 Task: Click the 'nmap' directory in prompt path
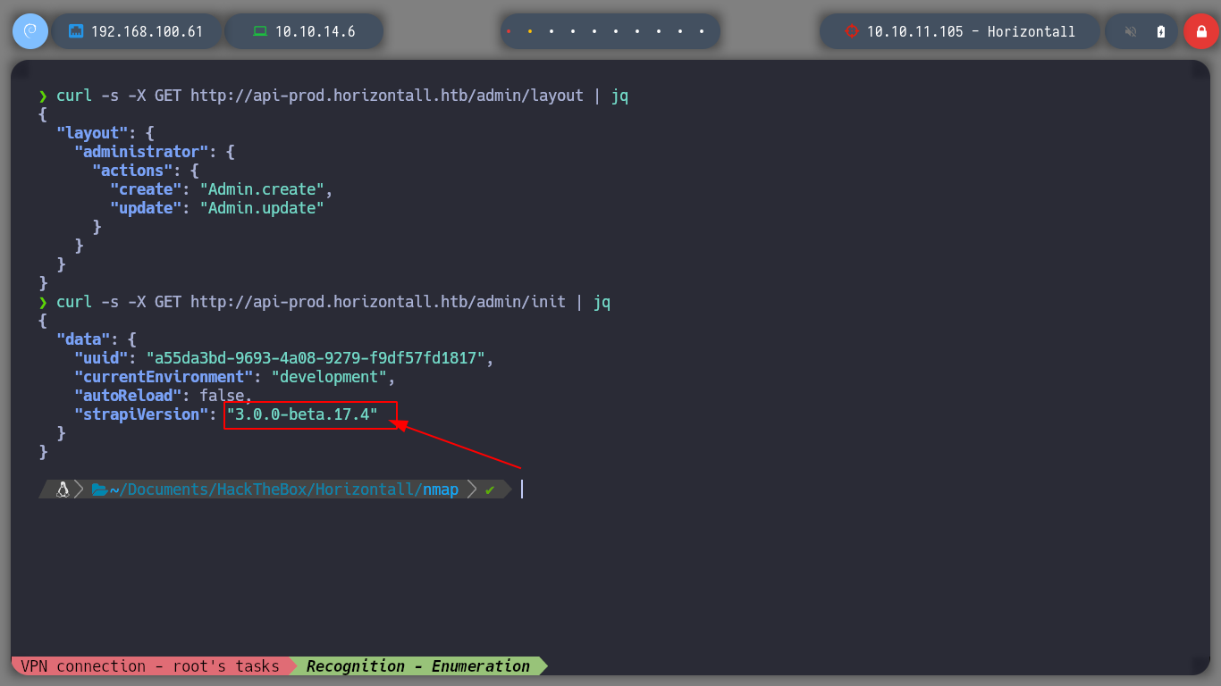tap(441, 489)
